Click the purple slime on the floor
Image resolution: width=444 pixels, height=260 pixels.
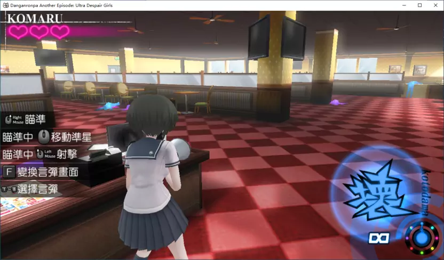coord(337,102)
